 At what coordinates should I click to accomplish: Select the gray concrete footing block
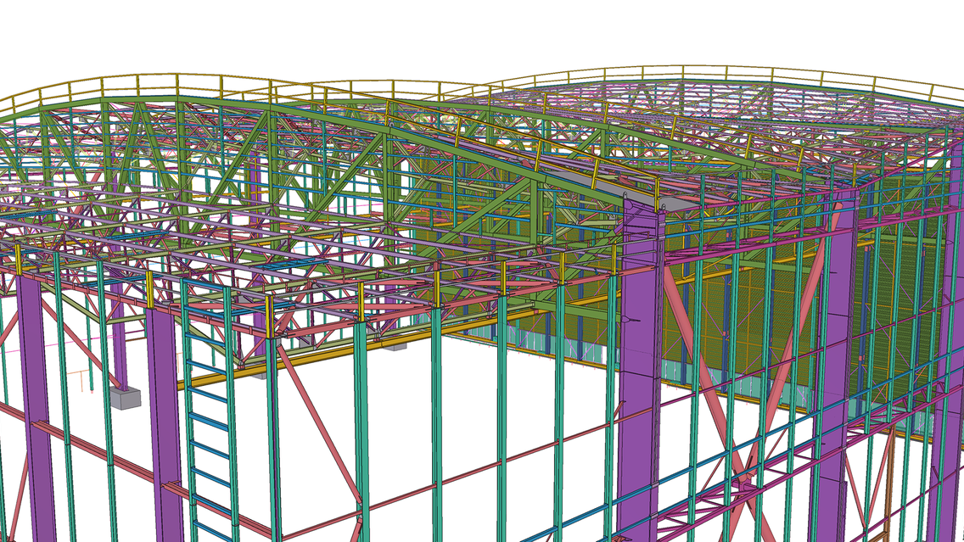click(126, 398)
